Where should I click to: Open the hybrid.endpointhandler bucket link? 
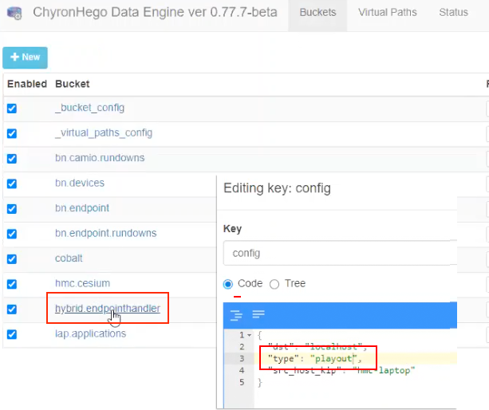click(x=108, y=309)
